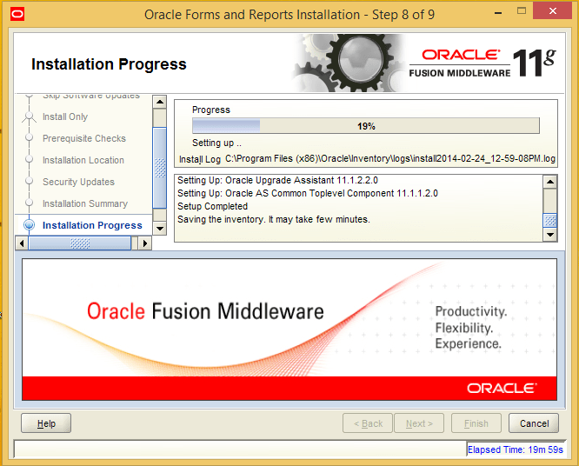Click the steps panel scroll right arrow
Viewport: 579px width, 466px height.
pos(144,243)
